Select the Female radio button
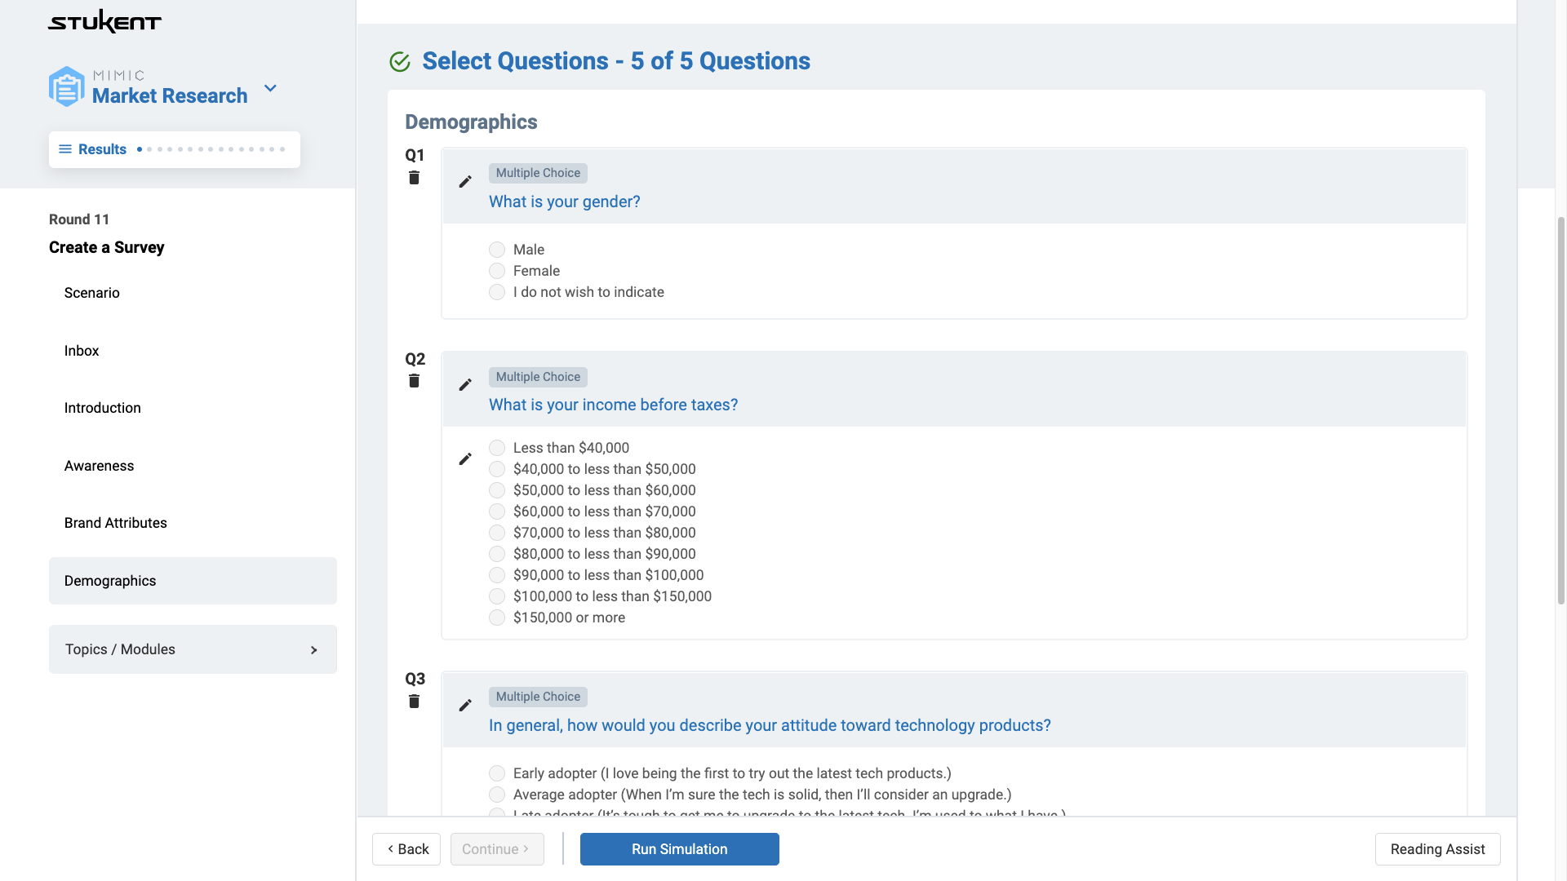This screenshot has height=881, width=1567. tap(497, 270)
